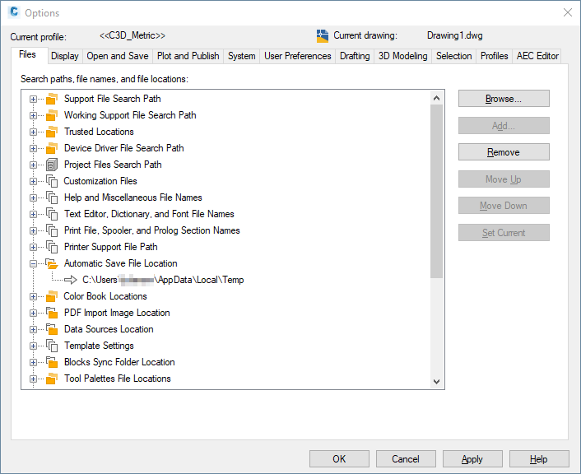Viewport: 581px width, 474px height.
Task: Open the 3D Modeling tab
Action: [402, 56]
